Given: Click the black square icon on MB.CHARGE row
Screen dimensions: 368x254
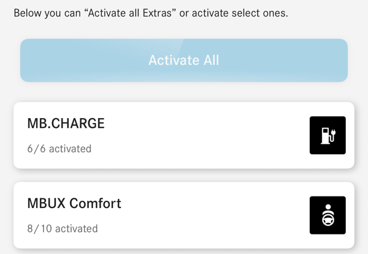Looking at the screenshot, I should tap(328, 135).
